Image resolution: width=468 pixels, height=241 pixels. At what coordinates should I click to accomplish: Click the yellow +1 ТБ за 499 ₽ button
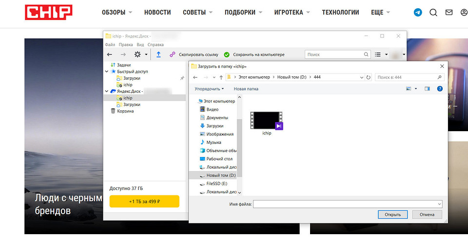click(x=144, y=201)
